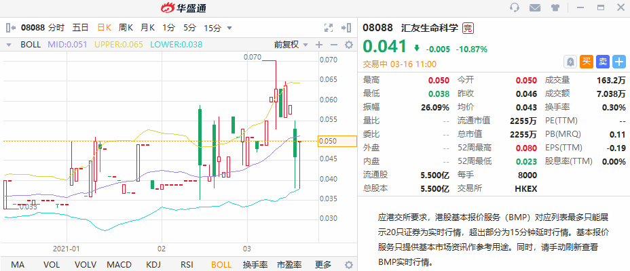
Task: Enable the MACD indicator
Action: pyautogui.click(x=119, y=265)
